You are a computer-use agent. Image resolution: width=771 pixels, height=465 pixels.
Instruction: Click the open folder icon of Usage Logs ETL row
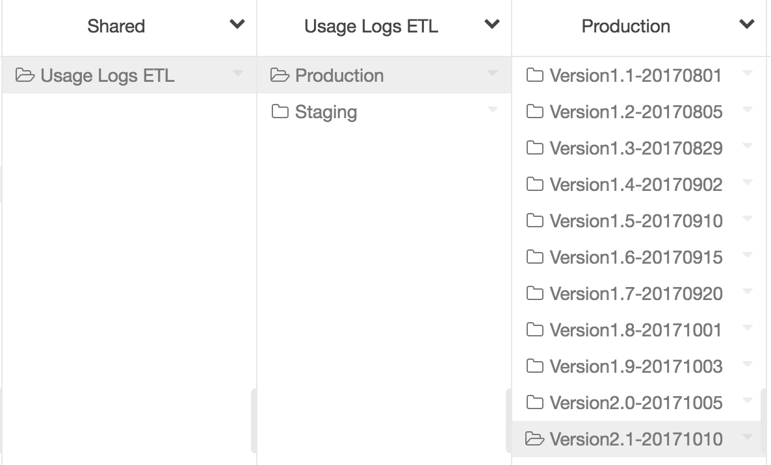(25, 75)
